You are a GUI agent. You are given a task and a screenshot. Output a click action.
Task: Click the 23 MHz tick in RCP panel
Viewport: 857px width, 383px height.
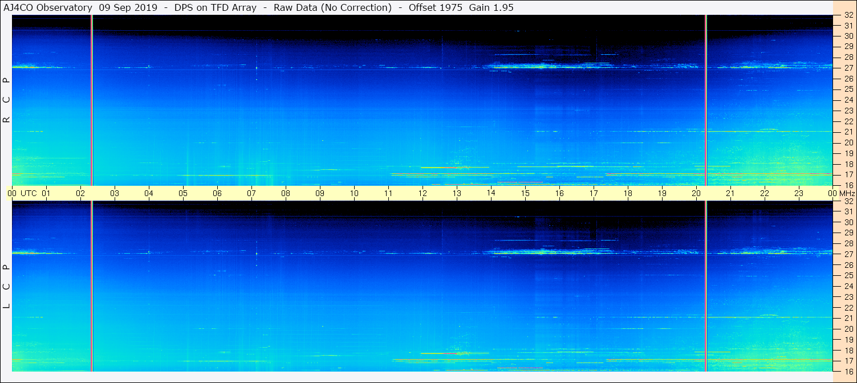coord(848,111)
